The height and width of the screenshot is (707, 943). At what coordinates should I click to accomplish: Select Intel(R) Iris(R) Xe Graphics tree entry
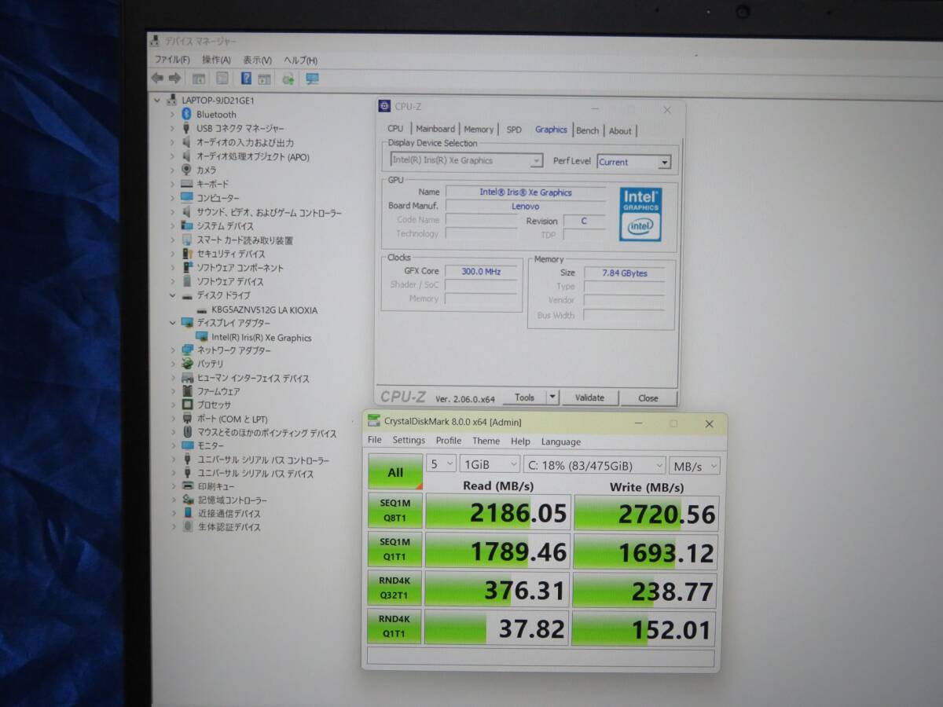(262, 337)
